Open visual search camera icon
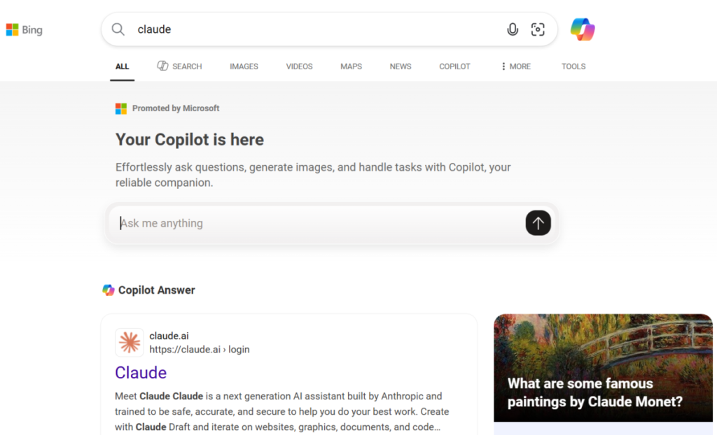717x435 pixels. (x=538, y=29)
